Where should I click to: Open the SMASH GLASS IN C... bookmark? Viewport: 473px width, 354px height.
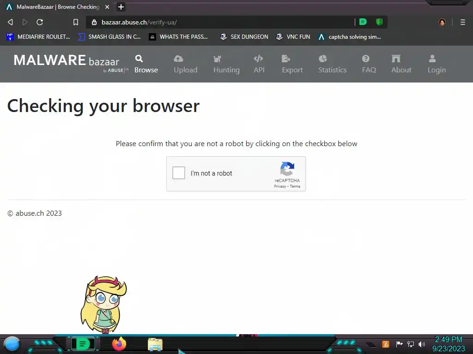(x=109, y=37)
